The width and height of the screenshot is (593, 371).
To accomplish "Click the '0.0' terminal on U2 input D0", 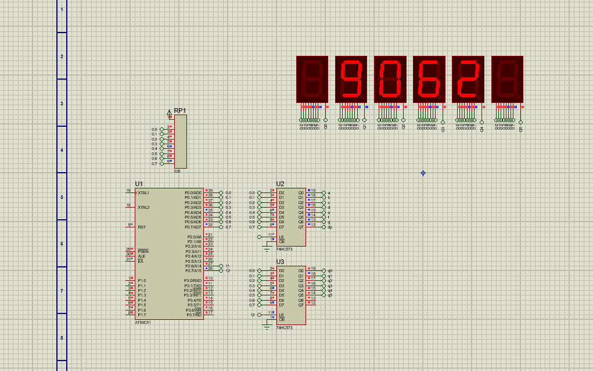I will 259,192.
